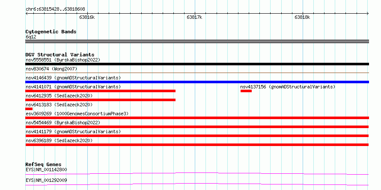Image resolution: width=381 pixels, height=190 pixels.
Task: Select the red nsv6412935 variant bar
Action: click(100, 100)
